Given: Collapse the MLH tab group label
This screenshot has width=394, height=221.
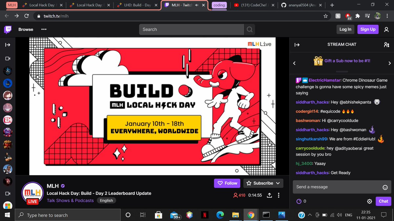Looking at the screenshot, I should click(x=11, y=5).
